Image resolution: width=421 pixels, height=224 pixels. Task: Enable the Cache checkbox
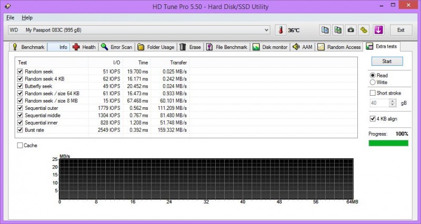point(20,146)
